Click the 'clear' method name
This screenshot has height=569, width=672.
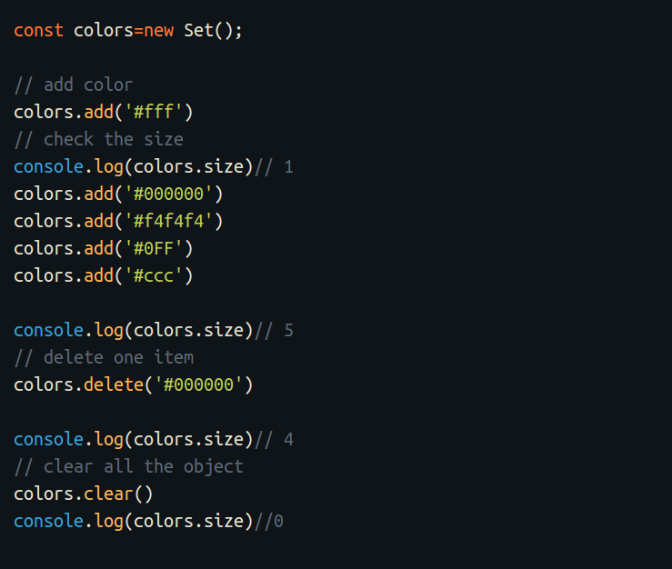click(x=108, y=494)
